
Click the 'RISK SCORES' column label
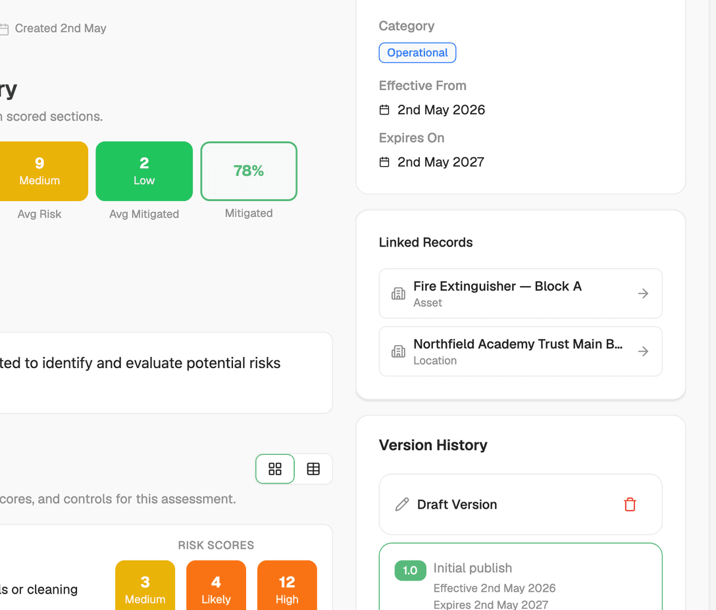point(216,545)
